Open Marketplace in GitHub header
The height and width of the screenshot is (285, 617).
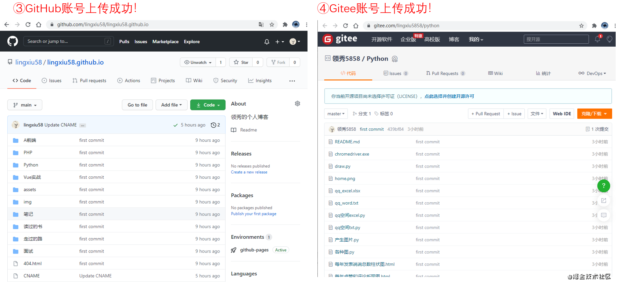[x=166, y=42]
